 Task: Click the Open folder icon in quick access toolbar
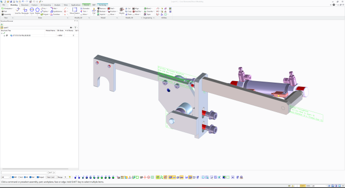(8, 2)
